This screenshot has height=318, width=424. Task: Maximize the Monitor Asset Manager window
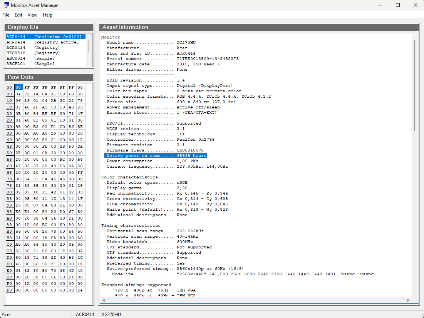tap(398, 5)
